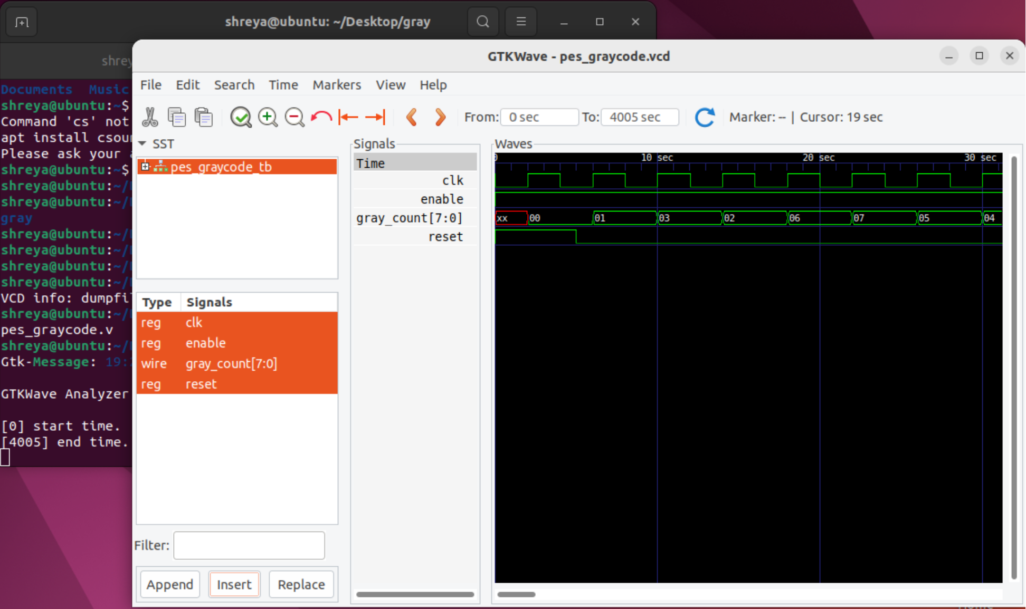Select gray_count[7:0] in Signals pane
The width and height of the screenshot is (1026, 609).
pyautogui.click(x=415, y=218)
